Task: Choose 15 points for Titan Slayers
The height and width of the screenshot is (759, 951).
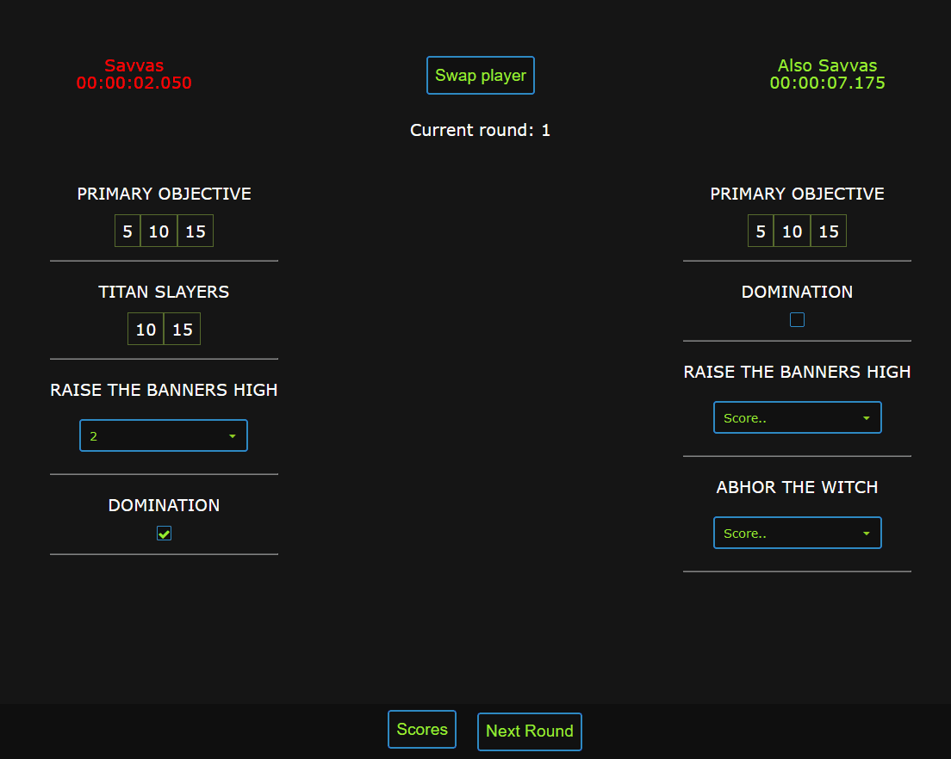Action: click(x=182, y=329)
